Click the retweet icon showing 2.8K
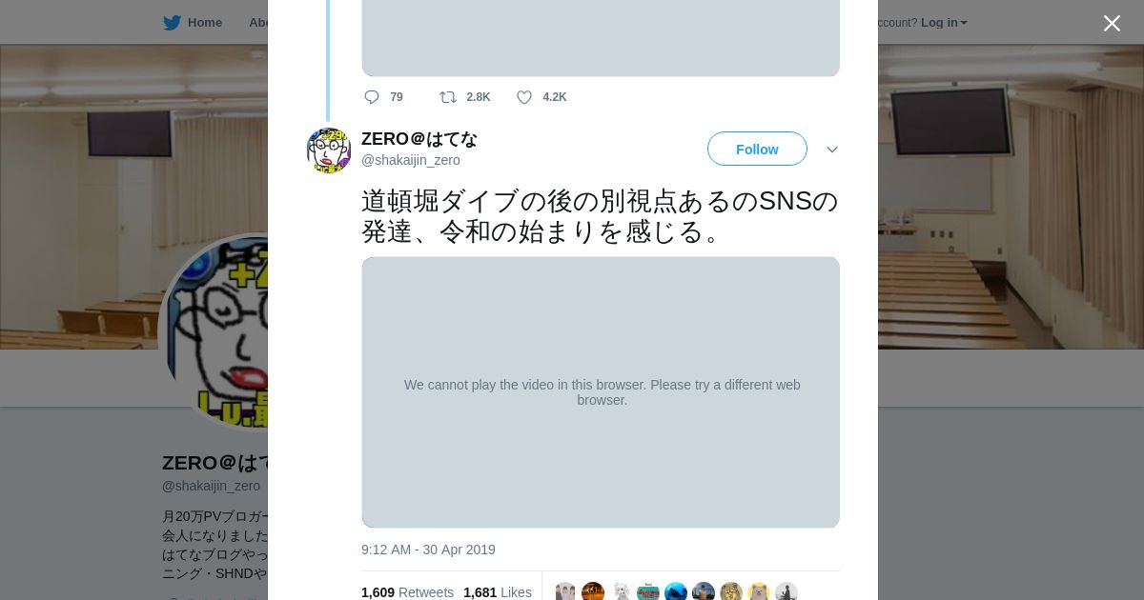This screenshot has width=1144, height=600. [448, 97]
